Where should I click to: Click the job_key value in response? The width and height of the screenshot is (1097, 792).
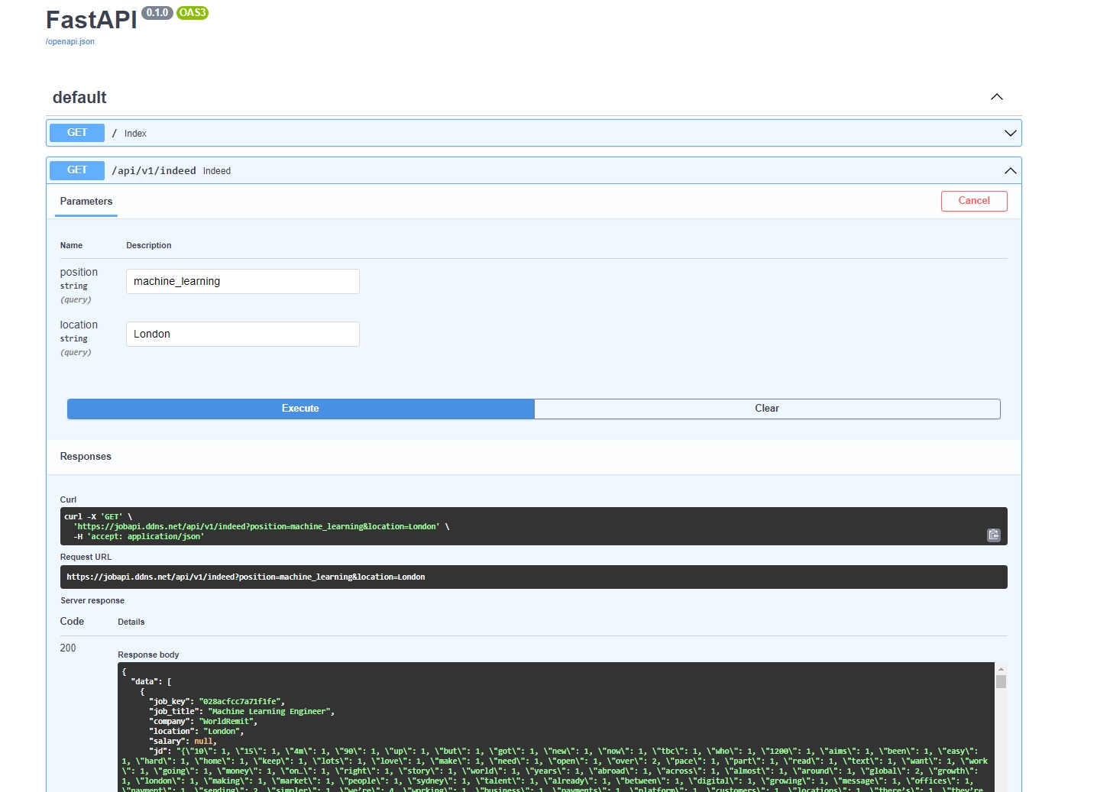[240, 701]
